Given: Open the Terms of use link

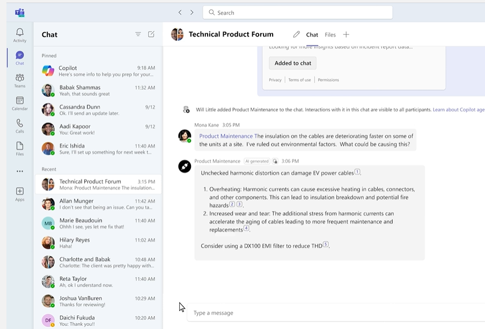Looking at the screenshot, I should pos(299,80).
